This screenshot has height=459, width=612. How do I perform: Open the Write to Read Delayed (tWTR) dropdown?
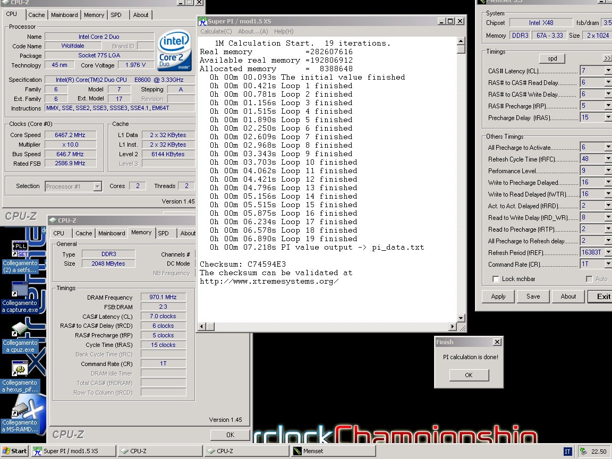click(x=608, y=194)
